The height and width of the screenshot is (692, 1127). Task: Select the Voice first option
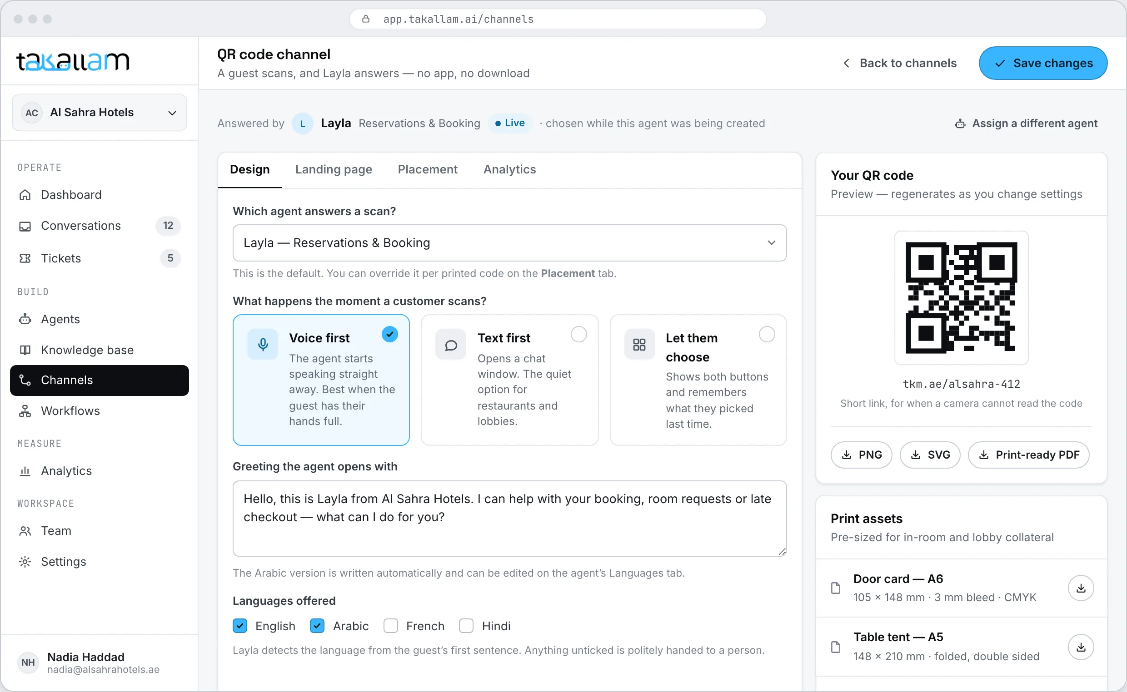(321, 380)
